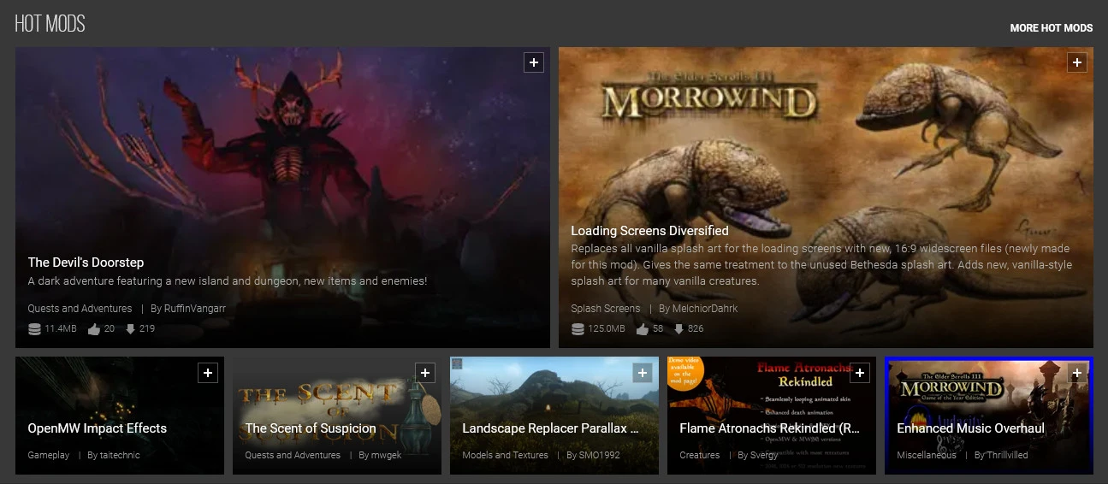This screenshot has height=484, width=1108.
Task: Click the 826 downloads count
Action: click(696, 329)
